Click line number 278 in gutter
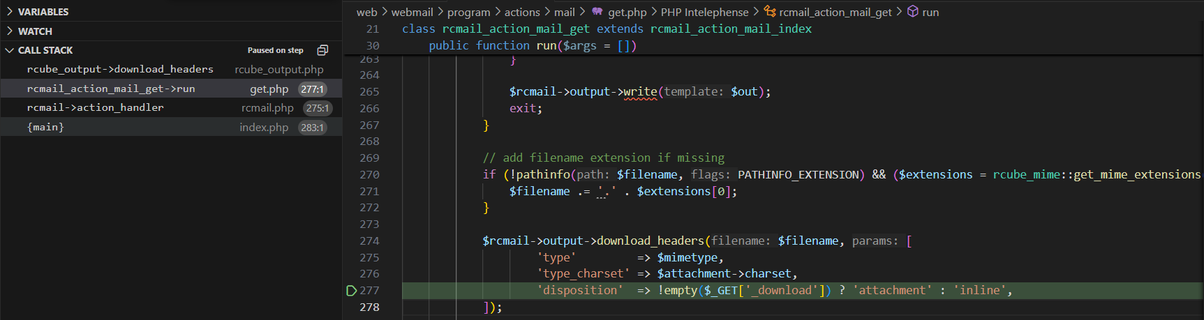The height and width of the screenshot is (320, 1204). [x=369, y=307]
